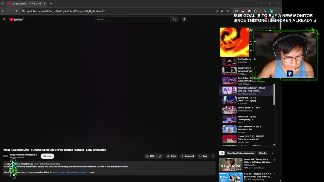Open more actions ellipsis below the video
The height and width of the screenshot is (182, 324).
click(x=213, y=156)
